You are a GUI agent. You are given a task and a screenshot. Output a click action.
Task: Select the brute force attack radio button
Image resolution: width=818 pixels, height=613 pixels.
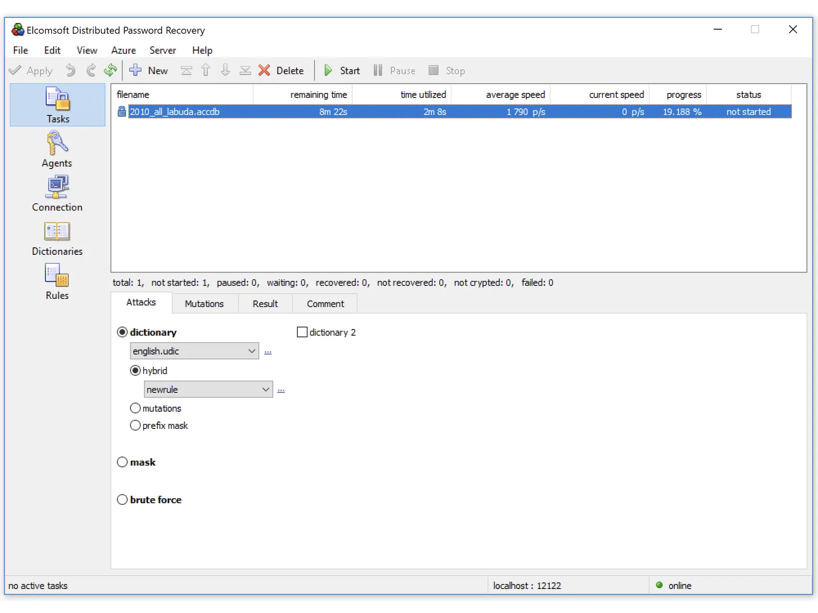click(x=122, y=500)
